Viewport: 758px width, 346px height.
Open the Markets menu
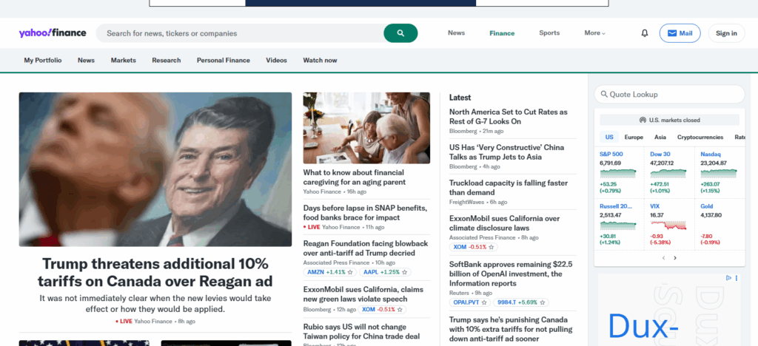tap(124, 61)
